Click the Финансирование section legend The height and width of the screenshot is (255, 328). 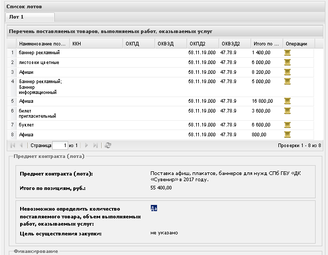pos(36,251)
